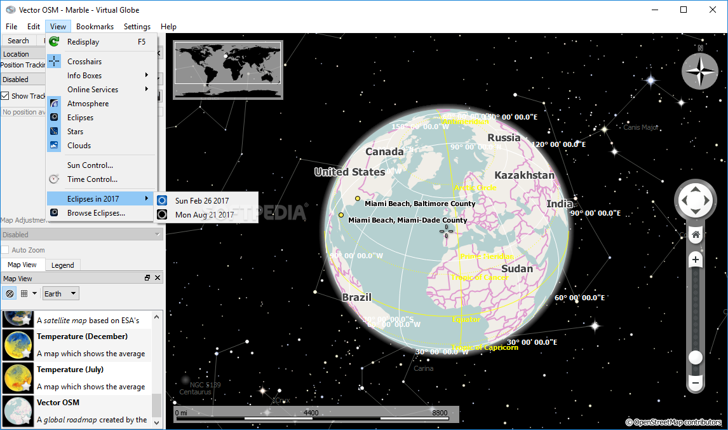Pan the map right with navigation arrow
The width and height of the screenshot is (728, 430).
(707, 200)
